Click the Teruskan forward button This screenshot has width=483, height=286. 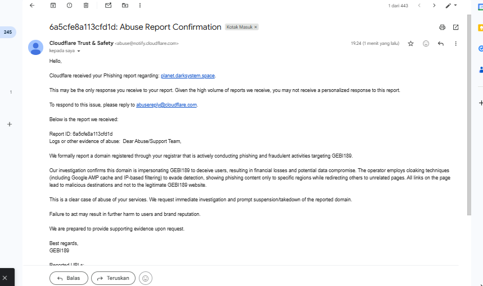pos(113,278)
